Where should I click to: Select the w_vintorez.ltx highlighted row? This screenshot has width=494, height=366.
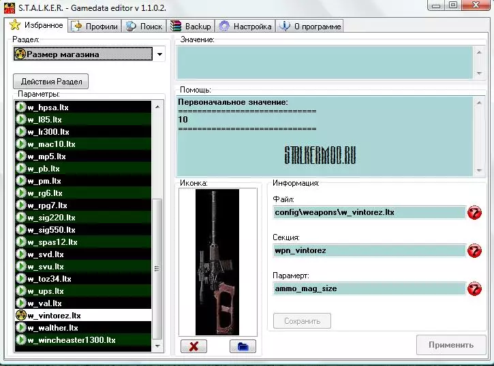tap(83, 316)
